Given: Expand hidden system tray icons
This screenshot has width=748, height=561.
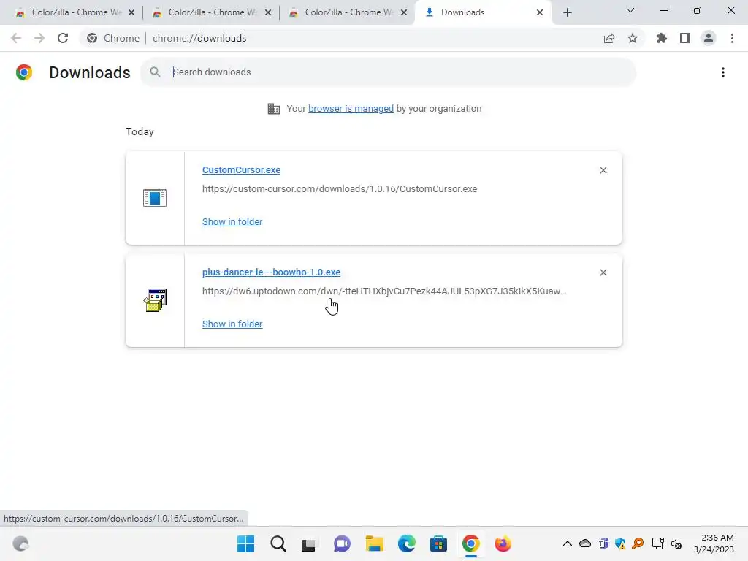Looking at the screenshot, I should point(567,543).
